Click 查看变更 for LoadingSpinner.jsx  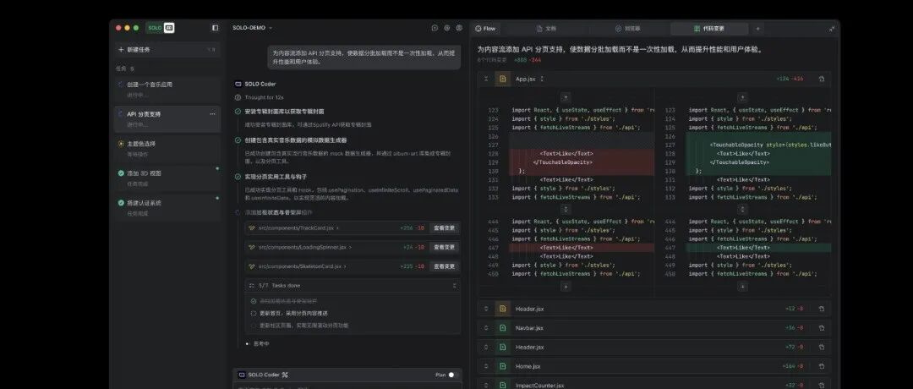[445, 247]
